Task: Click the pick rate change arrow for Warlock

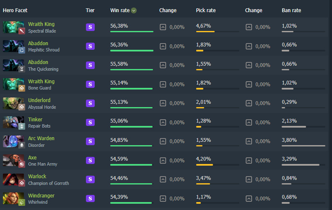Action: click(x=249, y=179)
